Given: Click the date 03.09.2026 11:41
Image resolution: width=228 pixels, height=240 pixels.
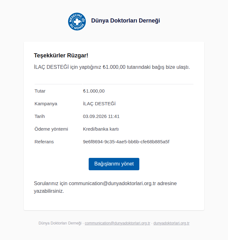Looking at the screenshot, I should 101,116.
